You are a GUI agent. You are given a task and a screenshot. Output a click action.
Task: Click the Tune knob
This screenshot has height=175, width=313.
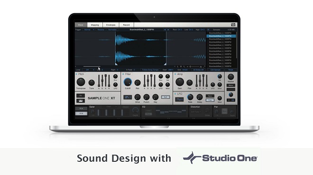(x=92, y=83)
